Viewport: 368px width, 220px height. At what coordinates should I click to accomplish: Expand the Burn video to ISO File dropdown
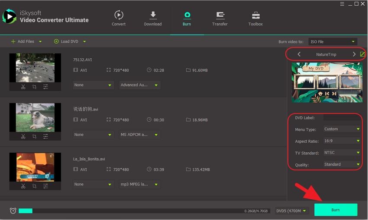(333, 42)
